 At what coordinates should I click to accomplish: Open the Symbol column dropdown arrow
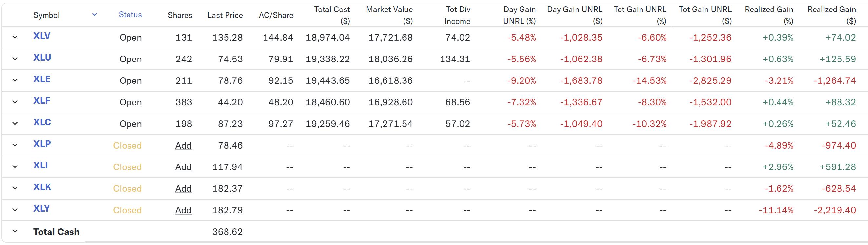pyautogui.click(x=95, y=14)
